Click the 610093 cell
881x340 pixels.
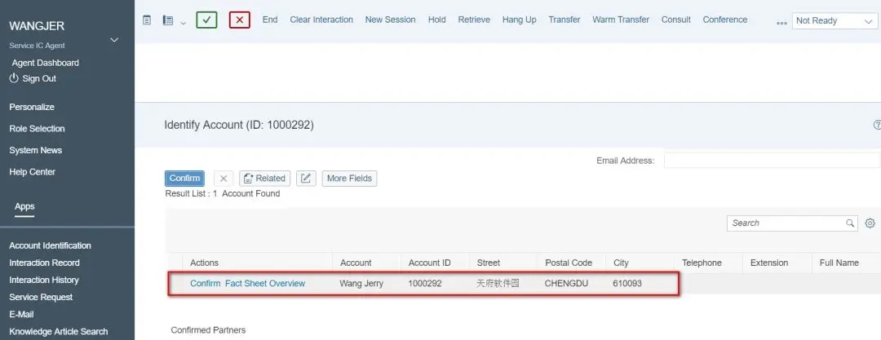(x=627, y=283)
